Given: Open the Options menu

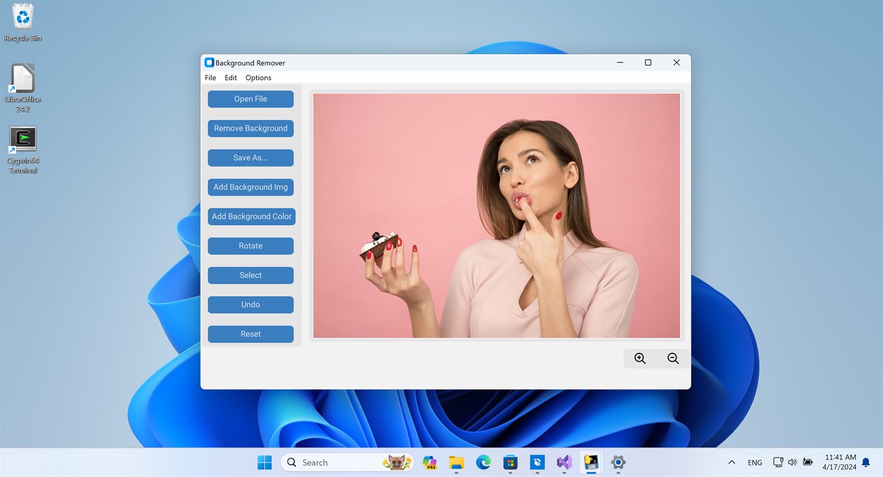Looking at the screenshot, I should (258, 78).
